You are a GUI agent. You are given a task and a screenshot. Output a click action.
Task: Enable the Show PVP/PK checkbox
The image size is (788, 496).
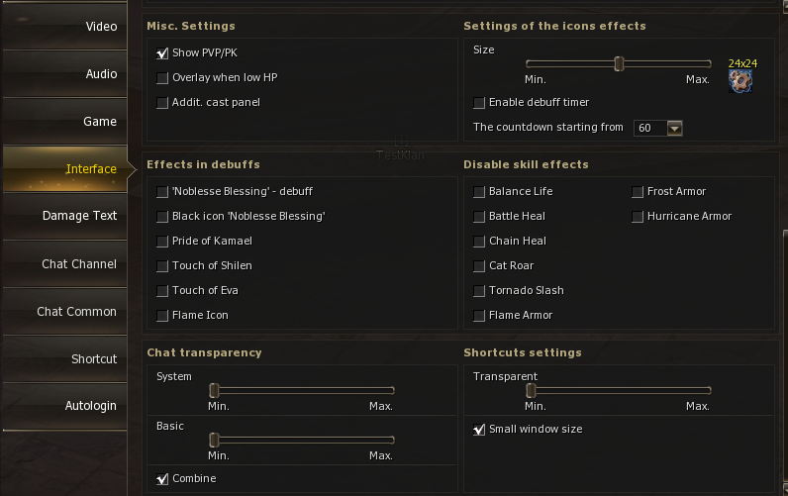[x=162, y=53]
